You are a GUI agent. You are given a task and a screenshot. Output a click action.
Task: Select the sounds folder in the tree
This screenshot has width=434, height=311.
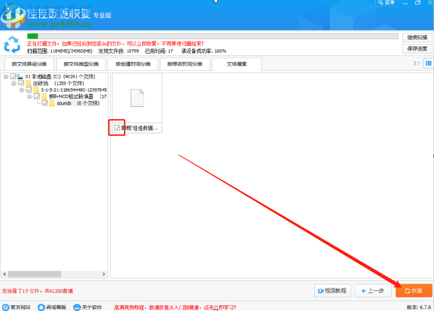(63, 103)
